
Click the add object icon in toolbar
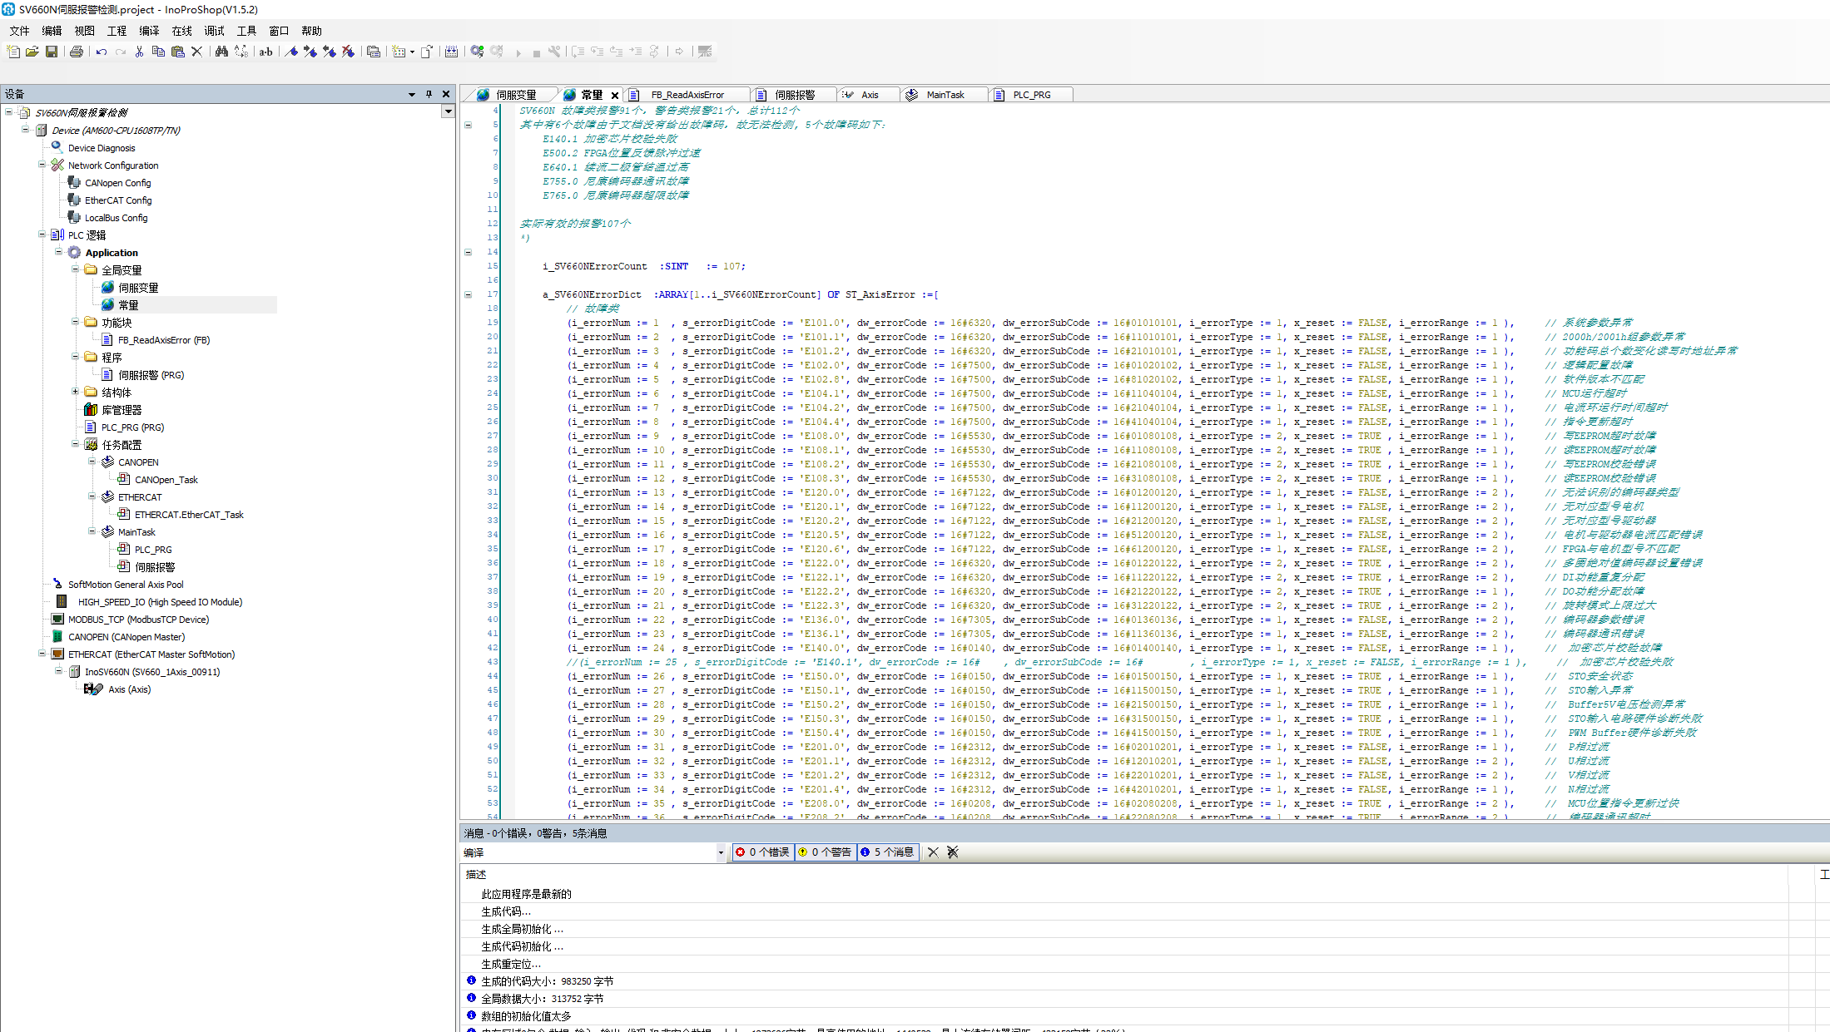(399, 52)
